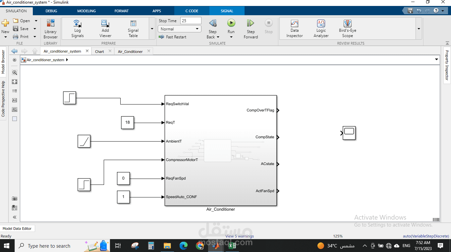The width and height of the screenshot is (451, 252).
Task: Select the Step block feeding ReqSwitchVal
Action: point(70,98)
